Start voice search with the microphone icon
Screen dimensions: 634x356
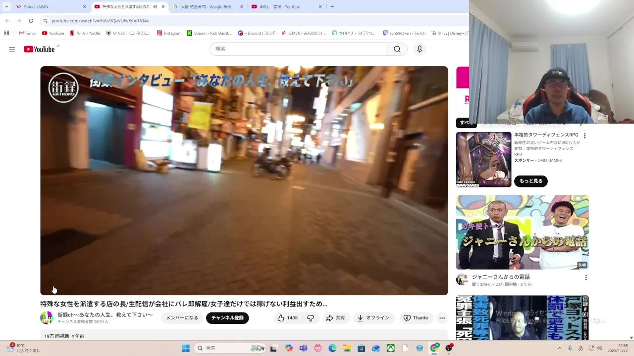tap(420, 49)
